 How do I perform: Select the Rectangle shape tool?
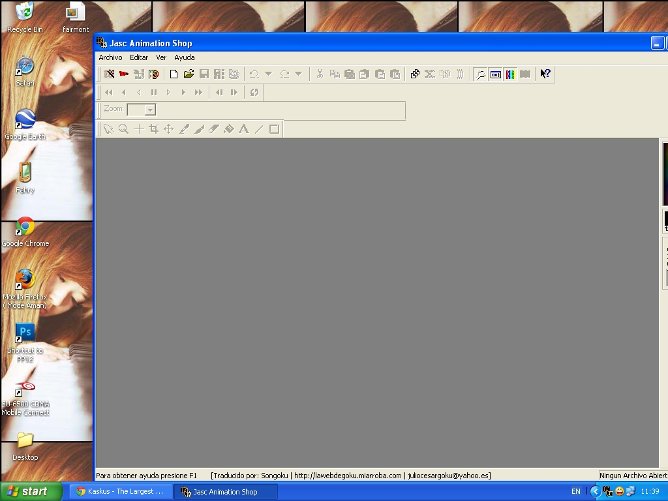[x=274, y=129]
